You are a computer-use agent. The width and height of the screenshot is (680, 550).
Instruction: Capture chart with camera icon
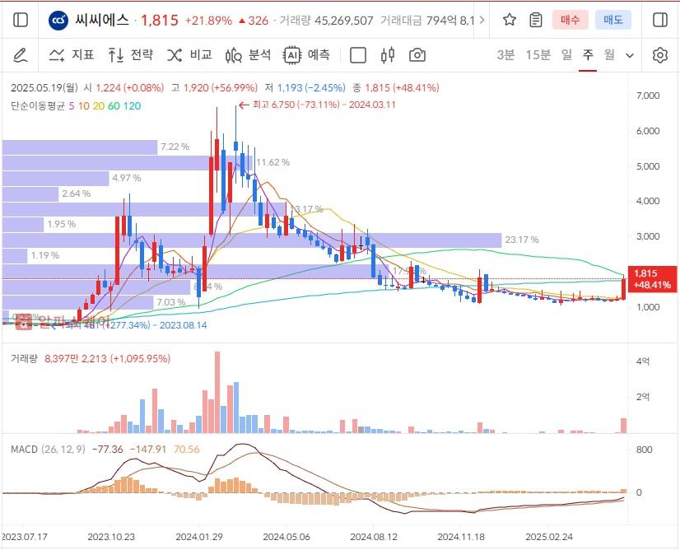[417, 55]
